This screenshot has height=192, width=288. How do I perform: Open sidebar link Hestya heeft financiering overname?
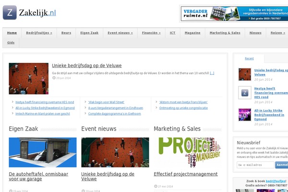pos(271,93)
